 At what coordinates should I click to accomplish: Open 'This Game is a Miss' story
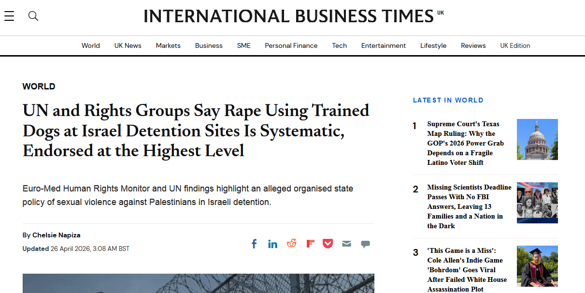pos(467,270)
